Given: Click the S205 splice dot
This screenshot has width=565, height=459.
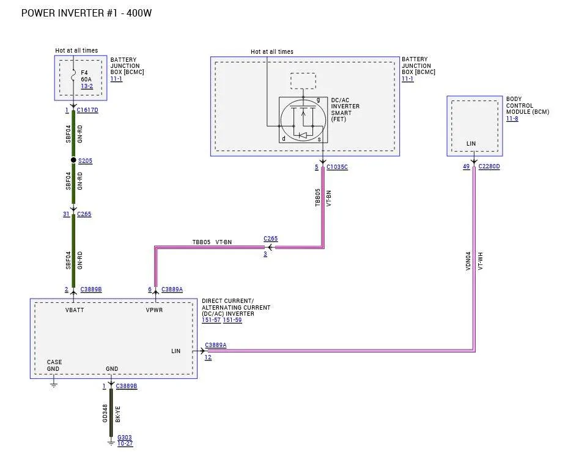Looking at the screenshot, I should click(x=73, y=160).
